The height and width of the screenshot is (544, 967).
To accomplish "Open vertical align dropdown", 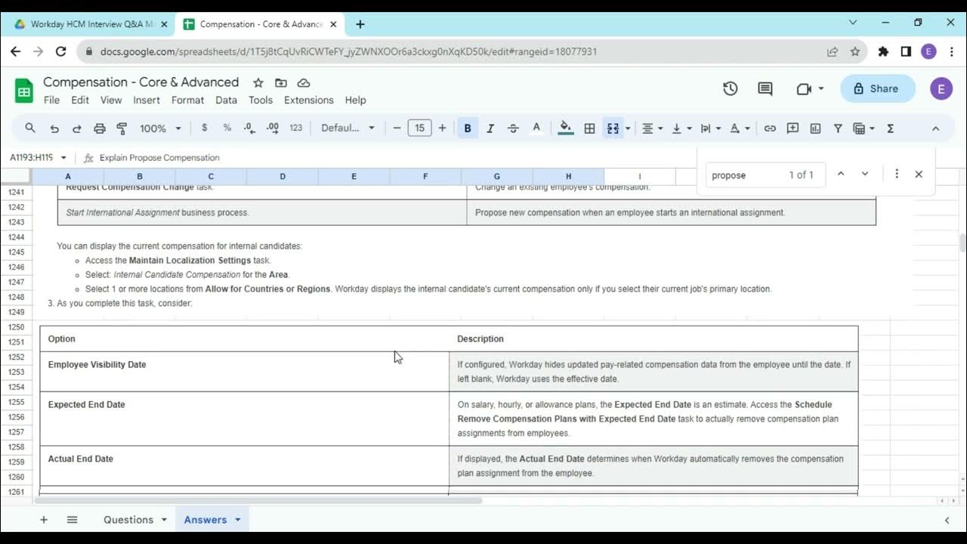I will [681, 128].
